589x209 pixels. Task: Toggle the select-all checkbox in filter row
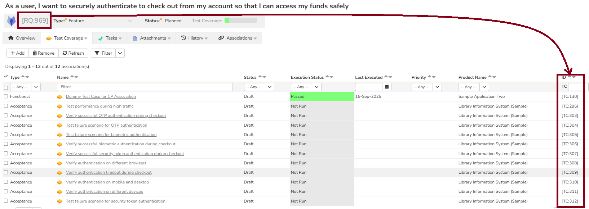point(6,88)
